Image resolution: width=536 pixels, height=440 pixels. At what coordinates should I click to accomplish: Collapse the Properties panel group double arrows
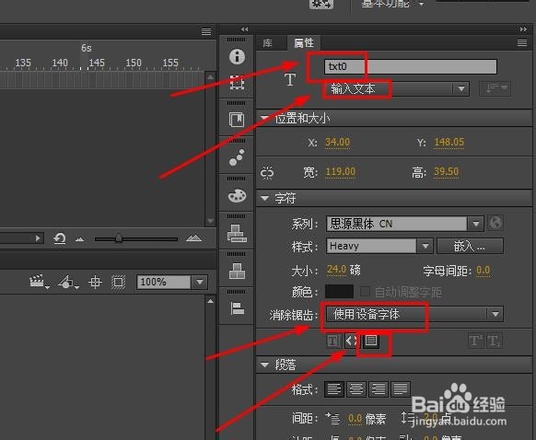point(523,29)
